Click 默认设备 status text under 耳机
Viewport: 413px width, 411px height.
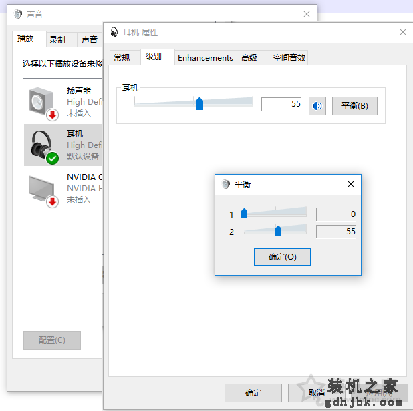pyautogui.click(x=83, y=156)
